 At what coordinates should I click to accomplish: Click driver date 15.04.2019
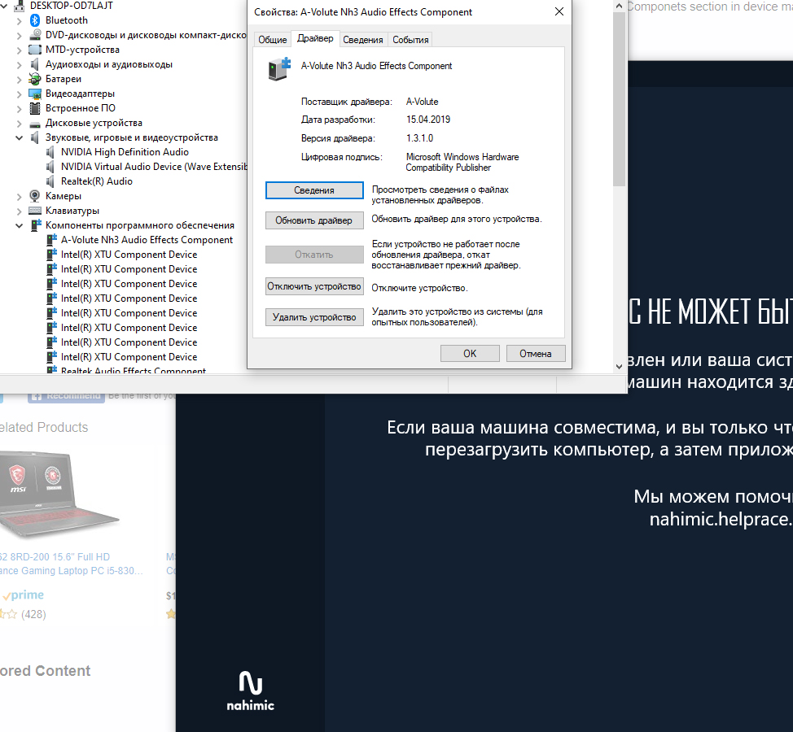(x=428, y=120)
